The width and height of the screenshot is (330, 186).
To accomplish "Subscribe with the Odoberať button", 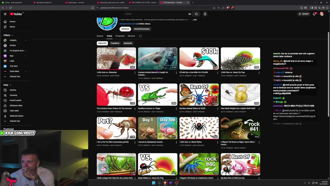I will (125, 29).
